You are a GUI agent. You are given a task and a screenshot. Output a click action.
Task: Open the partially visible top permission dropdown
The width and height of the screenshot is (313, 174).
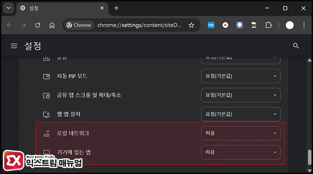click(x=241, y=60)
